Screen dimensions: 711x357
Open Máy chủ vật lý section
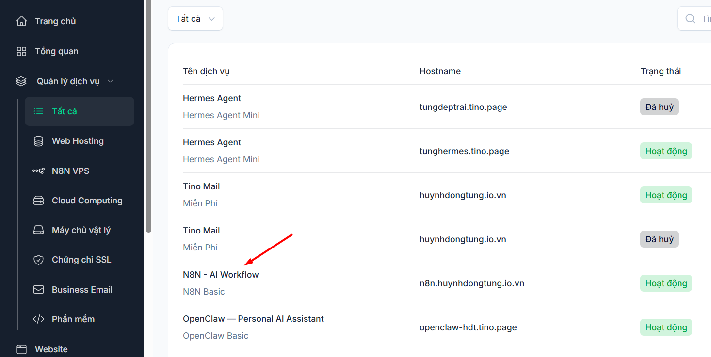coord(81,230)
